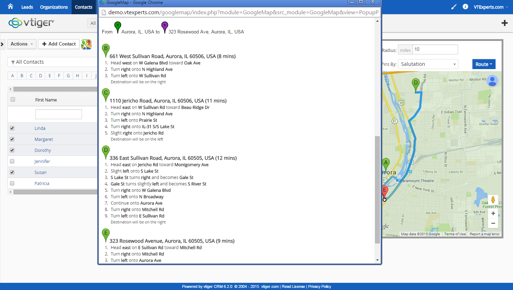Click the Add Contact button

pos(59,44)
